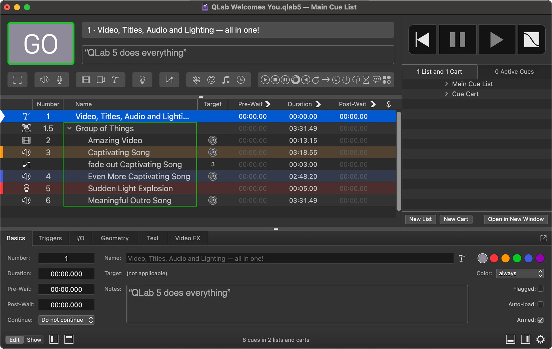Enable the Flagged checkbox
Image resolution: width=552 pixels, height=349 pixels.
(541, 289)
